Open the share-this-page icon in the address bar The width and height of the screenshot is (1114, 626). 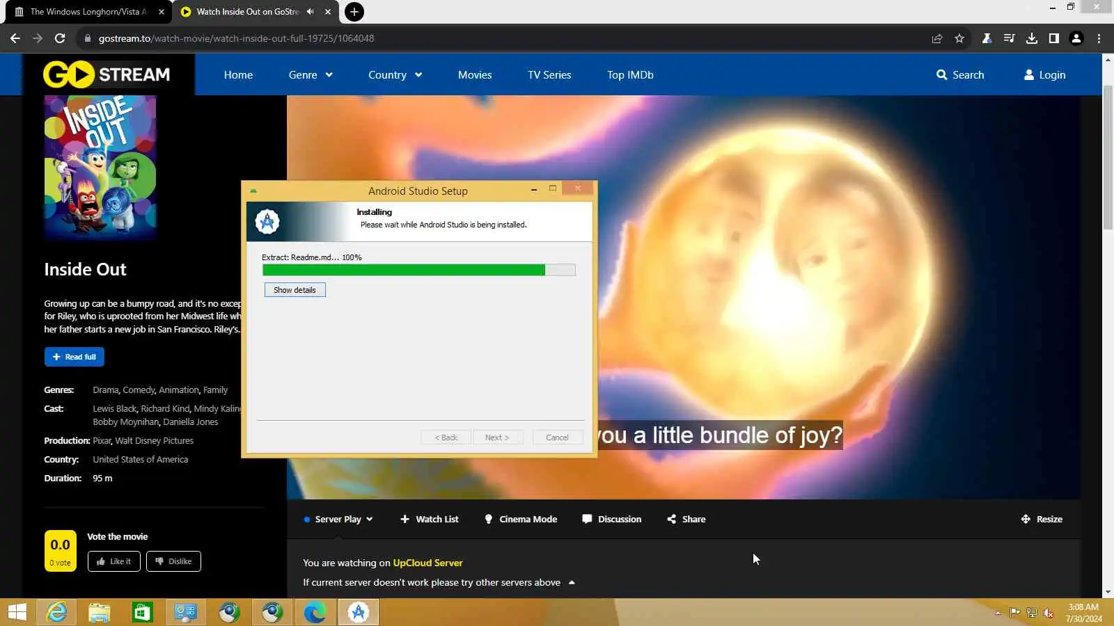tap(937, 38)
